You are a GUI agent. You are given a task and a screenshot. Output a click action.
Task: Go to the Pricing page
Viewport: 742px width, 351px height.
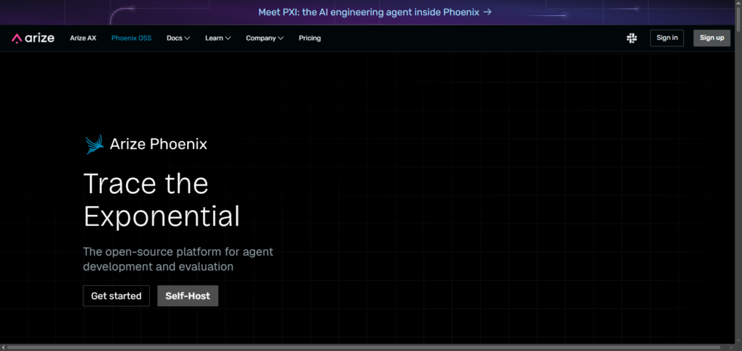[x=309, y=38]
